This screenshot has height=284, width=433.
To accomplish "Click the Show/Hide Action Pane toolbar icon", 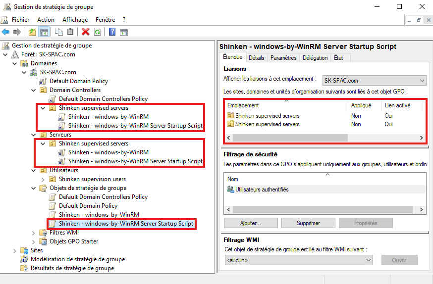I will point(124,32).
